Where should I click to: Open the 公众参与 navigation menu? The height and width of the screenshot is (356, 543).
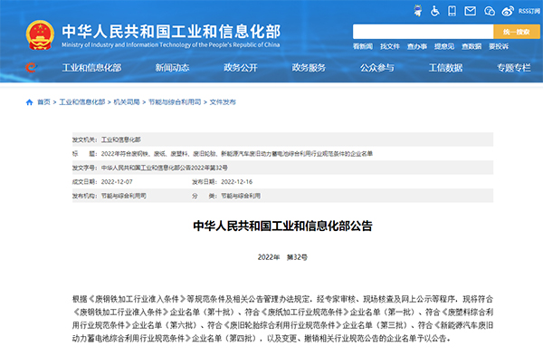(377, 68)
